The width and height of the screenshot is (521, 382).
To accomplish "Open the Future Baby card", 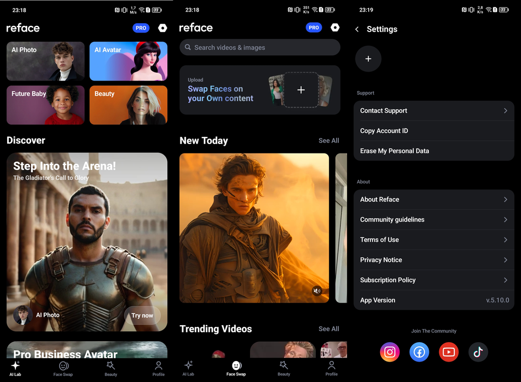I will coord(45,105).
